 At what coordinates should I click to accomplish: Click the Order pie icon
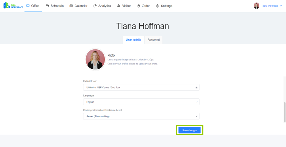coord(138,6)
